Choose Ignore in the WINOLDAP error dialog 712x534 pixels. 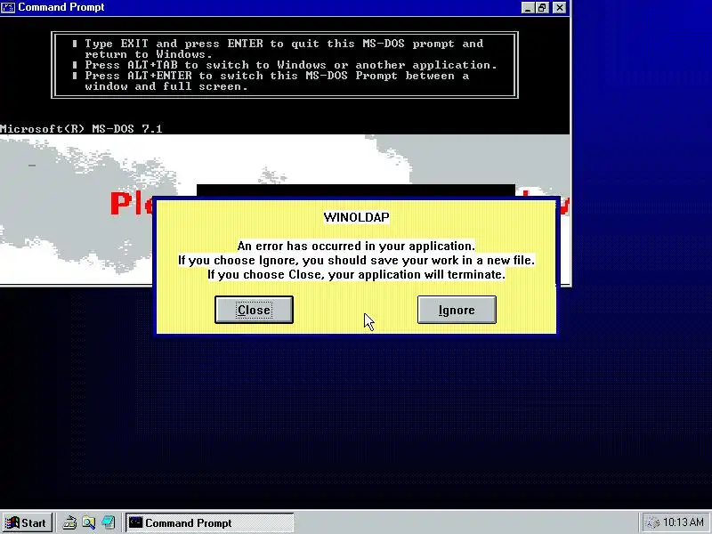[x=457, y=310]
